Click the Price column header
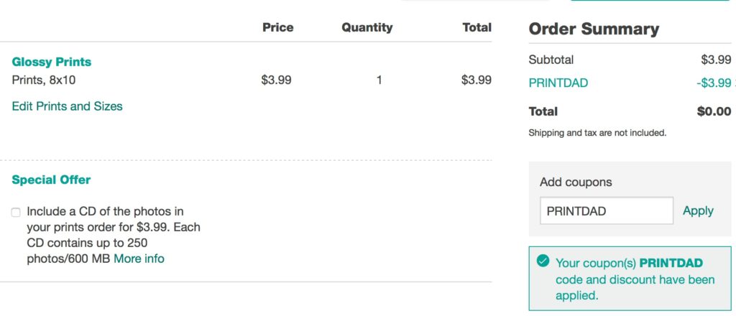Image resolution: width=736 pixels, height=316 pixels. [278, 28]
